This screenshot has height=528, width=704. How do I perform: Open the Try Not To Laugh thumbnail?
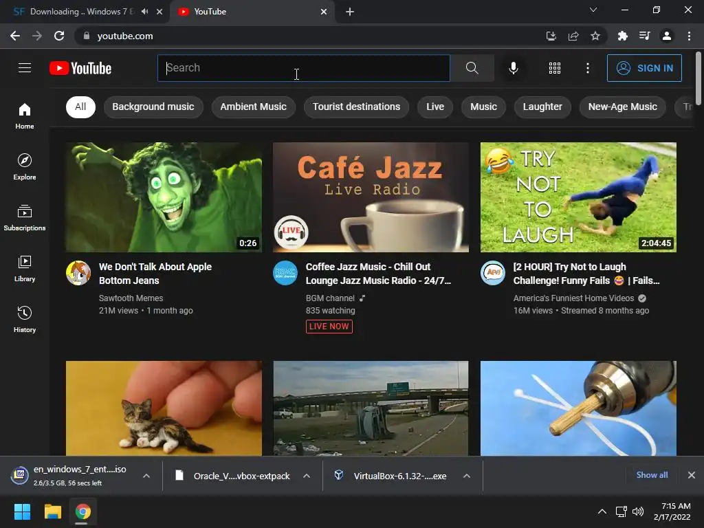[x=578, y=197]
